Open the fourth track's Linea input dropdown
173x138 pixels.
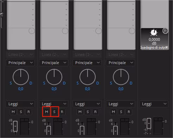click(121, 55)
